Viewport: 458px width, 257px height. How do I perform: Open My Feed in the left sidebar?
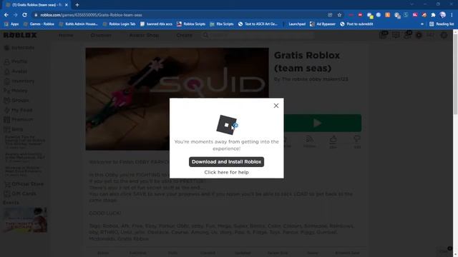pos(18,110)
